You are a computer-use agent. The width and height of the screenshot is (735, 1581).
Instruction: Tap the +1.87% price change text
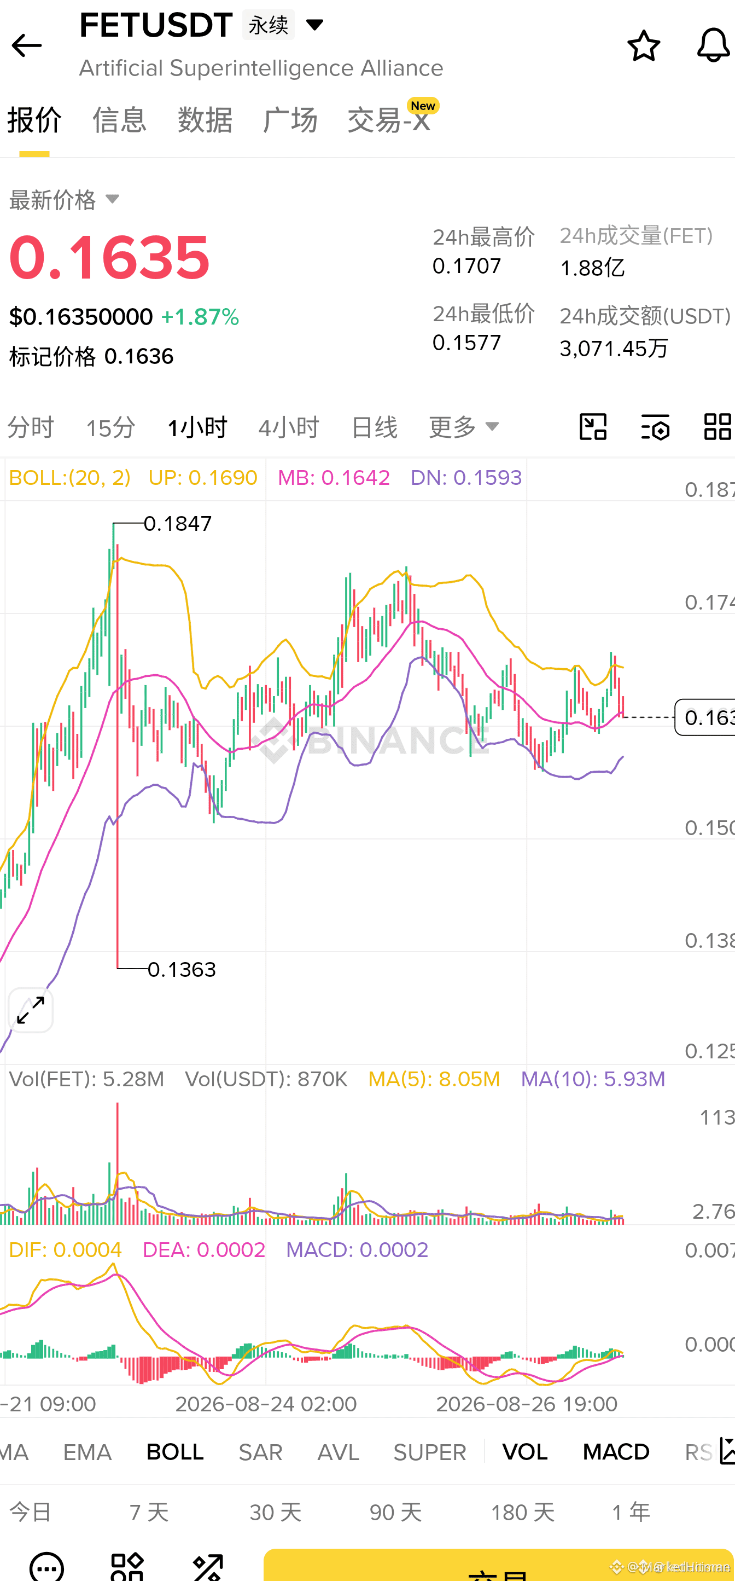point(200,317)
